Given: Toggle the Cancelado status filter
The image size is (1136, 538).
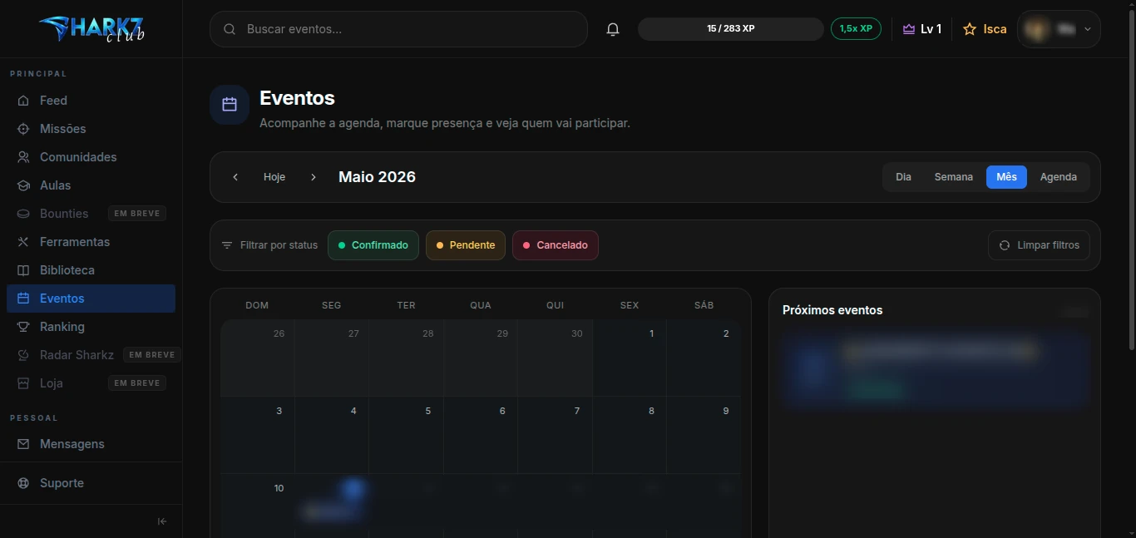Looking at the screenshot, I should [556, 245].
